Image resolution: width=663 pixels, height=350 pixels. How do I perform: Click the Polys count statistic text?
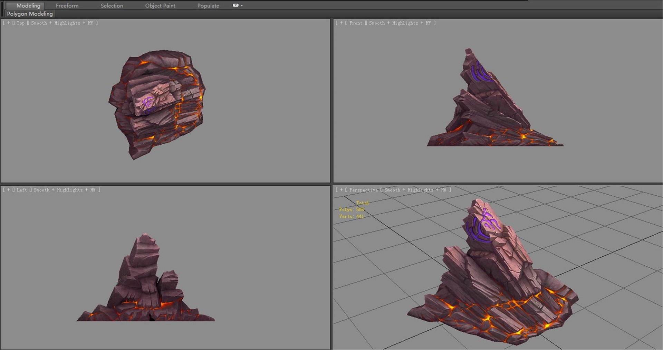pyautogui.click(x=352, y=209)
